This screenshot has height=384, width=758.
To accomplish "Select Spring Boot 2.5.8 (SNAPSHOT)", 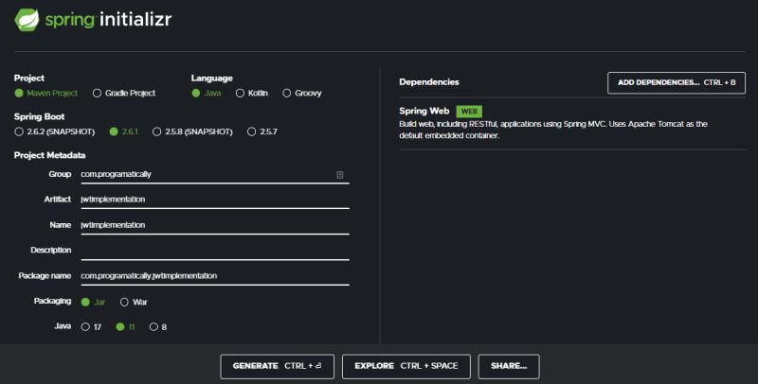I will pos(156,131).
